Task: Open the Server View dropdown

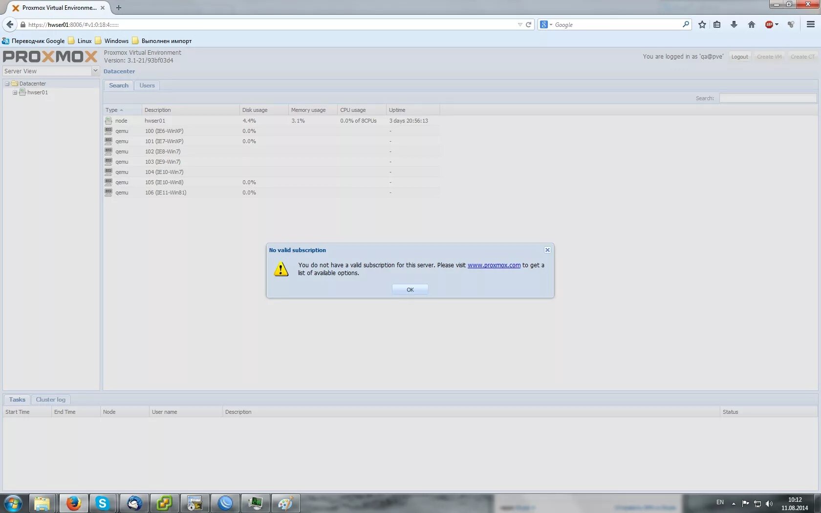Action: pos(95,71)
